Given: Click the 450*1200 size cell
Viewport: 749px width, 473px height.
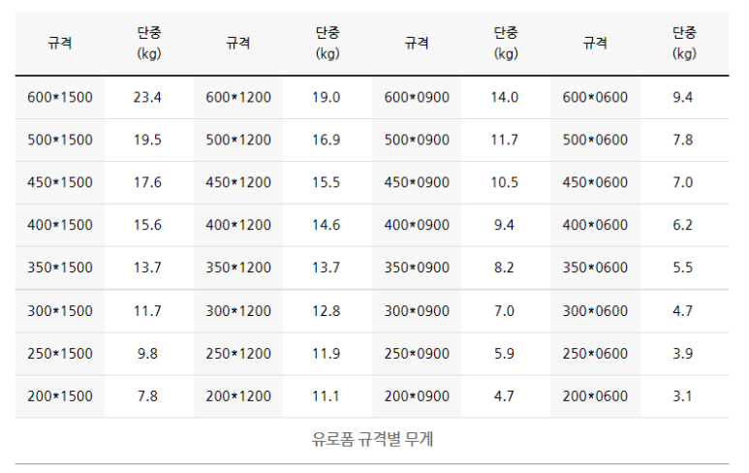Looking at the screenshot, I should click(x=238, y=182).
